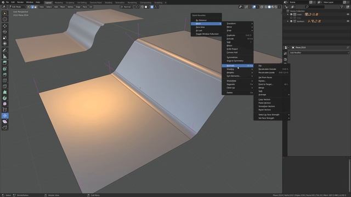351x197 pixels.
Task: Open the UV menu in viewport header
Action: [90, 7]
